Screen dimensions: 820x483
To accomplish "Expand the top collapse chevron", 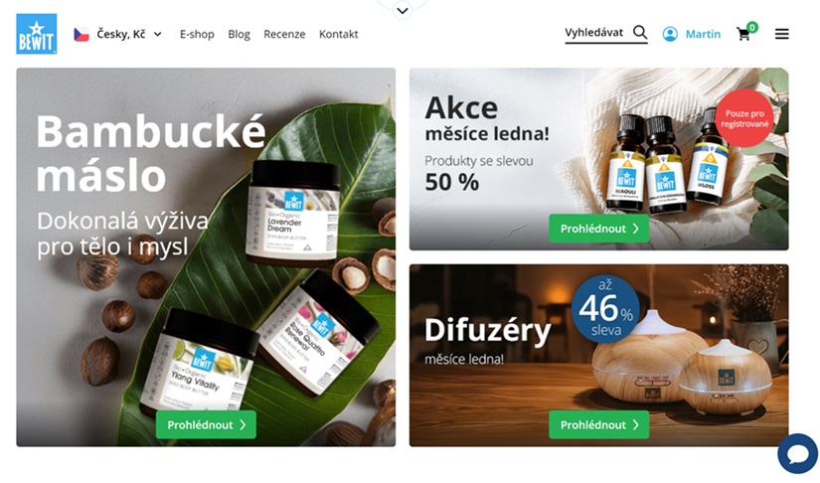I will point(403,10).
